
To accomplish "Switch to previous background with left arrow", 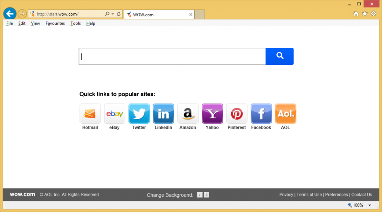I will [200, 195].
